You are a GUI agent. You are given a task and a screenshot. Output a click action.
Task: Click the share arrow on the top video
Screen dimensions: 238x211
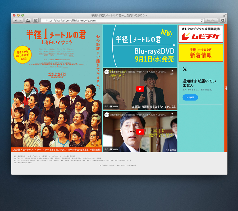pos(172,72)
